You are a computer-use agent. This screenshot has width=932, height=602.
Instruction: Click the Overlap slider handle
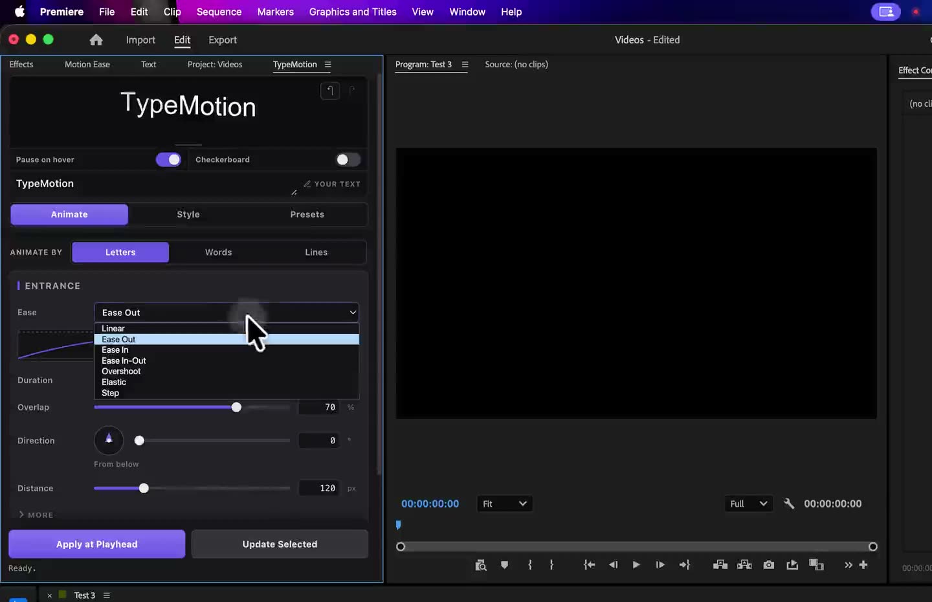pyautogui.click(x=236, y=407)
